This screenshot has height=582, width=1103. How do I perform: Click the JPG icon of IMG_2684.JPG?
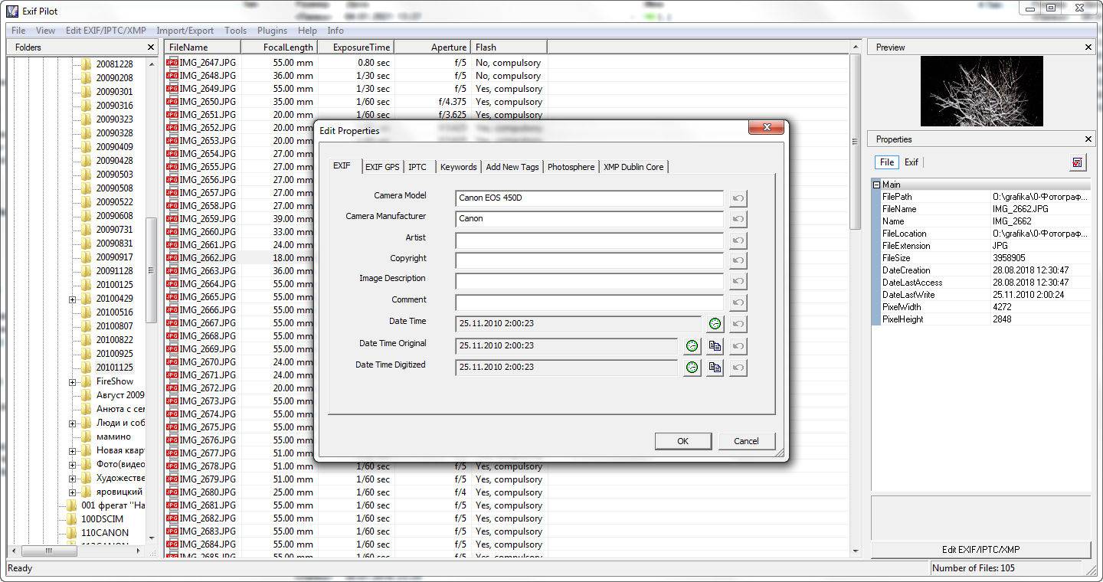(172, 544)
